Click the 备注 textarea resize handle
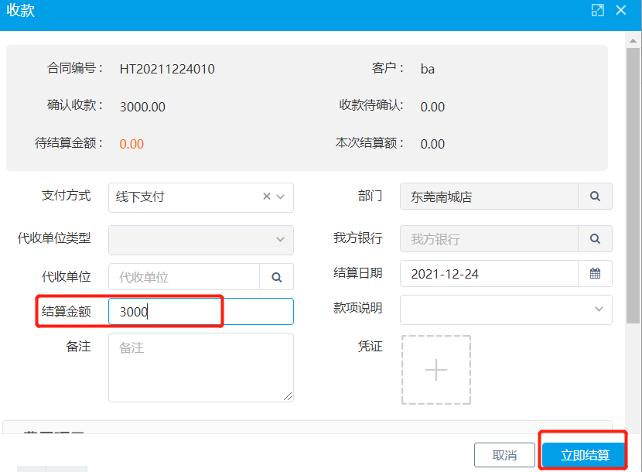This screenshot has width=642, height=472. (288, 396)
